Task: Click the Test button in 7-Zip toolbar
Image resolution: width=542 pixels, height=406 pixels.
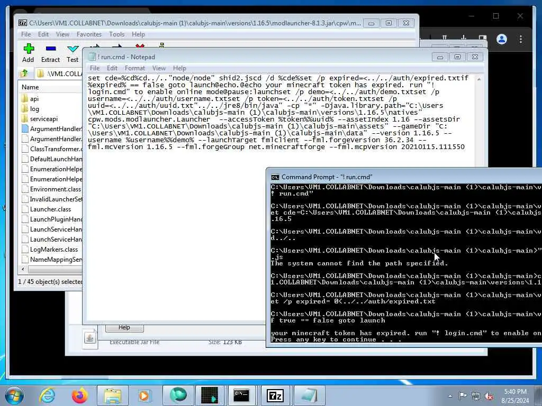Action: (x=73, y=53)
